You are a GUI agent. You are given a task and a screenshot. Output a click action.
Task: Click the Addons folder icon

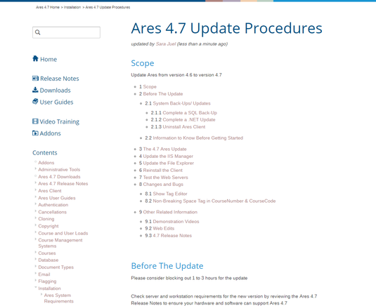click(35, 133)
